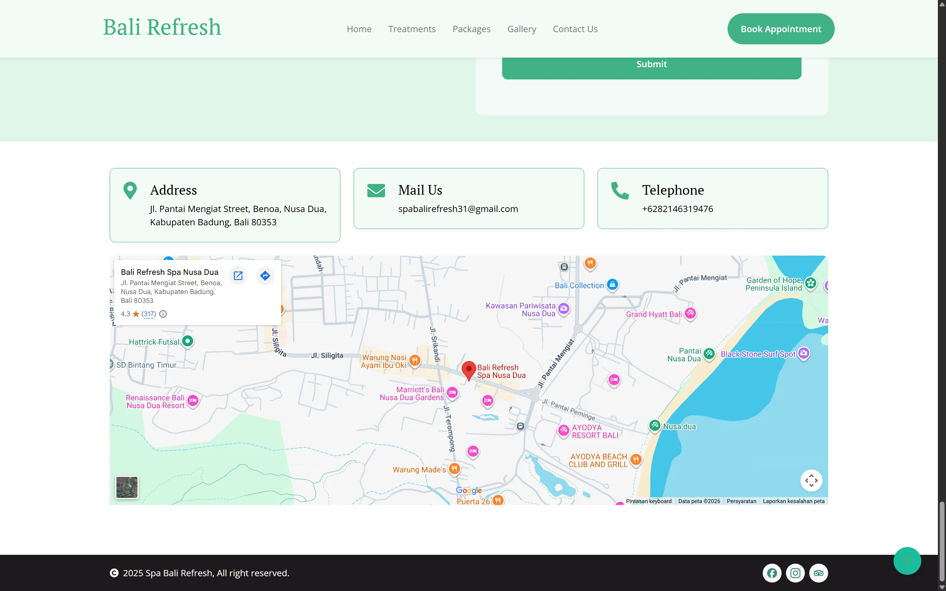Click the red Bali Refresh Spa pin
The height and width of the screenshot is (591, 946).
pos(469,370)
